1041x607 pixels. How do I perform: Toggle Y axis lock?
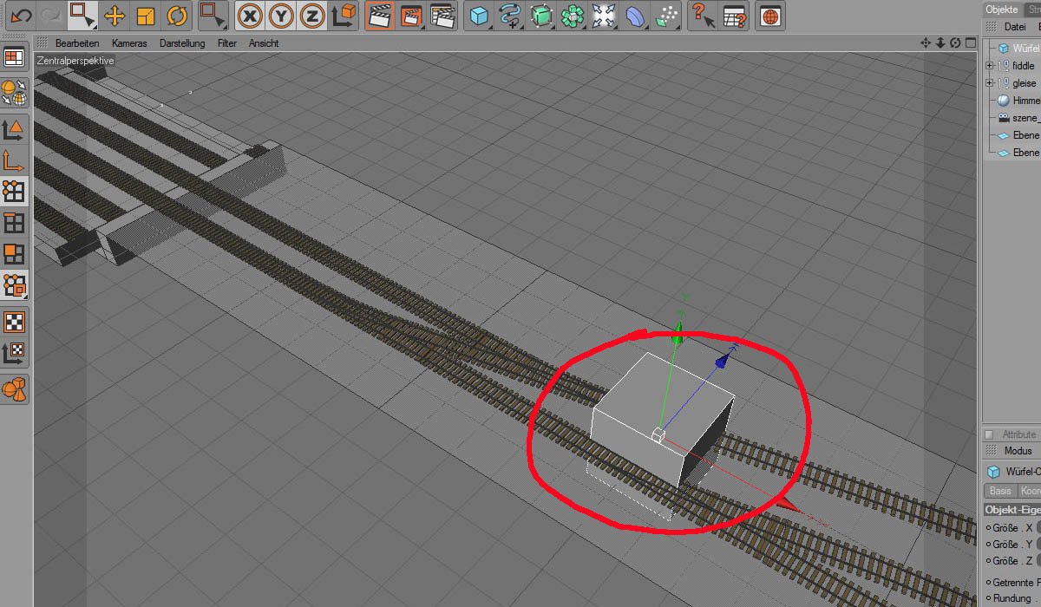282,16
